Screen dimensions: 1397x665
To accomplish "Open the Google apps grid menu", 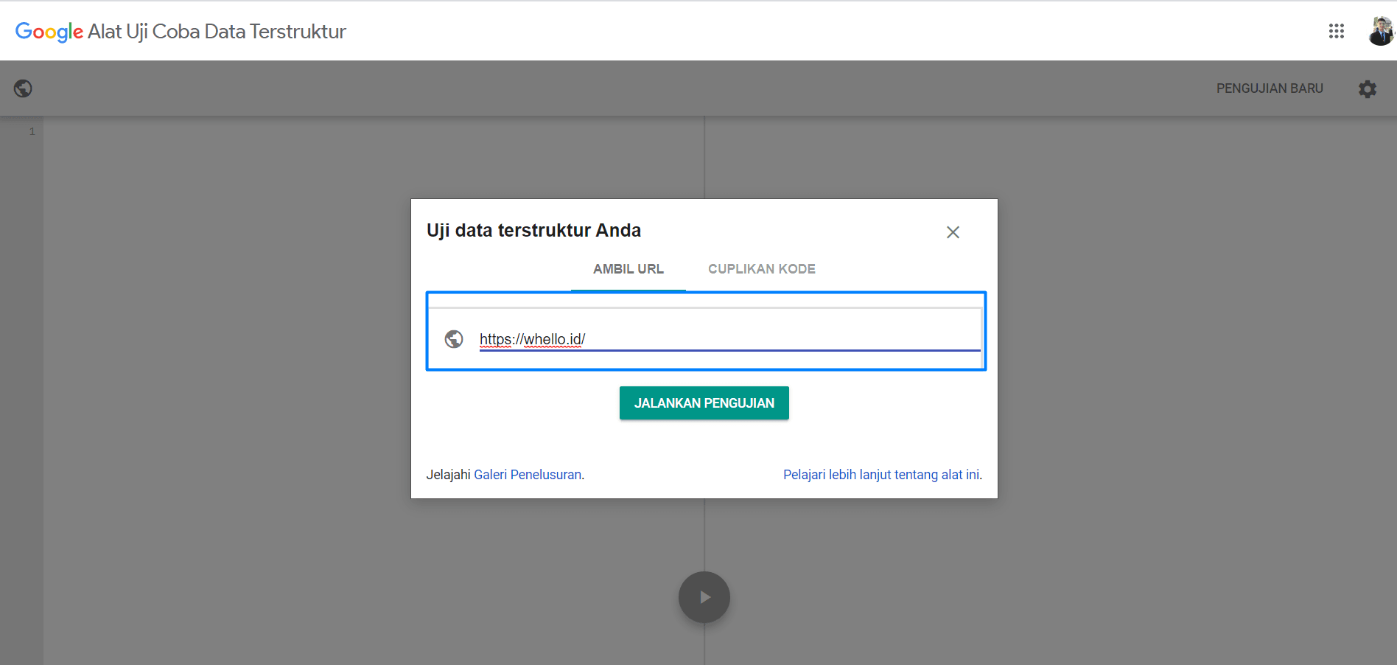I will click(1336, 31).
